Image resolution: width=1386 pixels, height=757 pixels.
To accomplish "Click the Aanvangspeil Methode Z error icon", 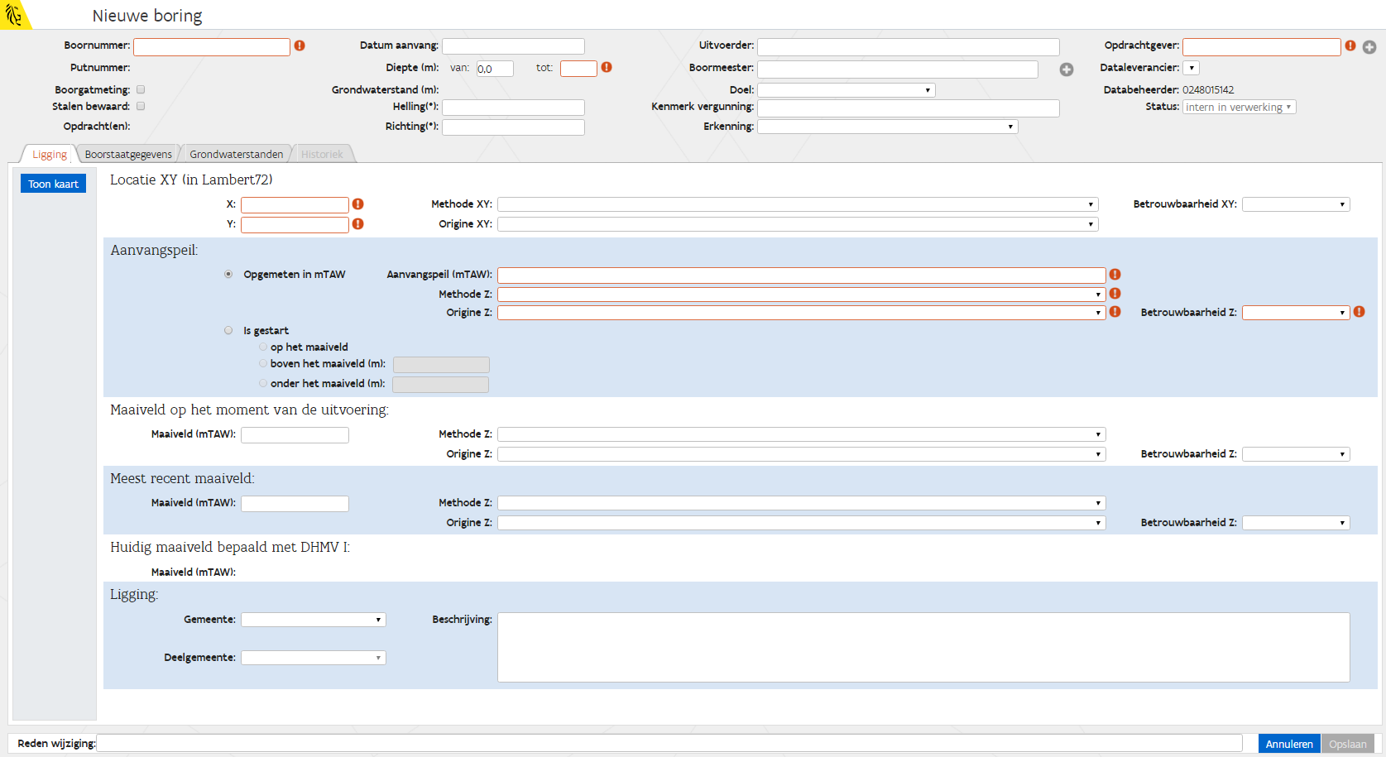I will [x=1115, y=293].
